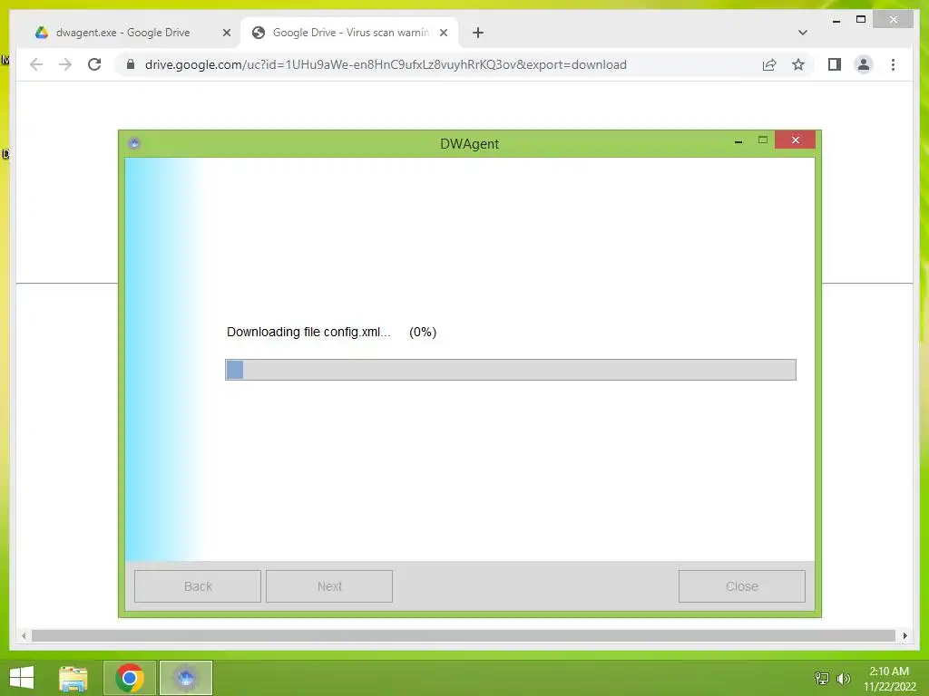Click the Chrome back arrow
The image size is (929, 696).
click(36, 64)
